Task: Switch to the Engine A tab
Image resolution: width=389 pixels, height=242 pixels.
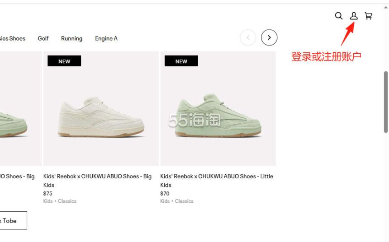Action: point(106,39)
